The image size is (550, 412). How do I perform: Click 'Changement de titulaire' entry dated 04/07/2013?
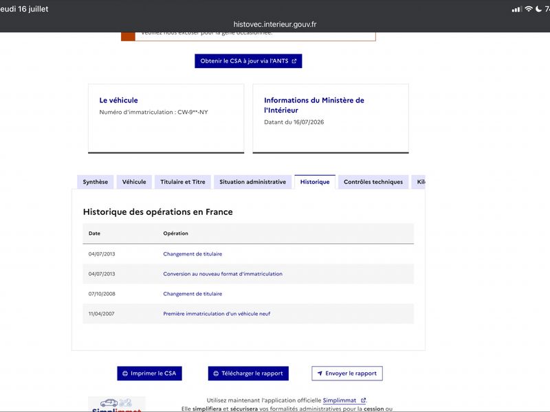pyautogui.click(x=192, y=254)
